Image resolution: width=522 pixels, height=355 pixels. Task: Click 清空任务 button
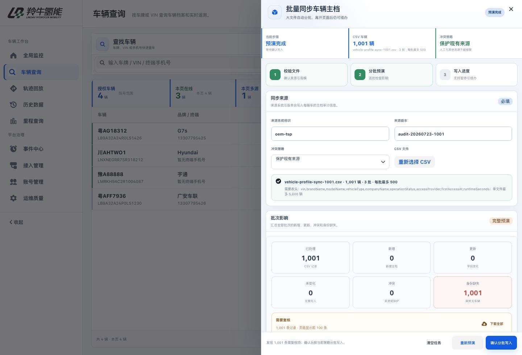point(434,343)
